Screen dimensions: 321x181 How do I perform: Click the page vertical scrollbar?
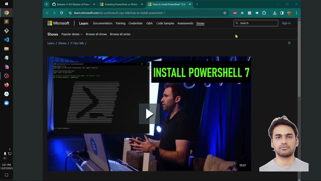tap(299, 59)
